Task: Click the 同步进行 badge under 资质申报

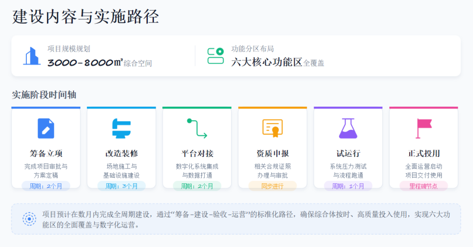Action: click(273, 186)
